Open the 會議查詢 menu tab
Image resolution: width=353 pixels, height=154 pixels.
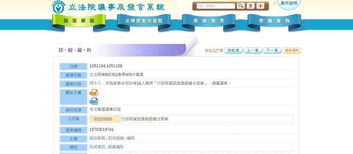tap(274, 21)
